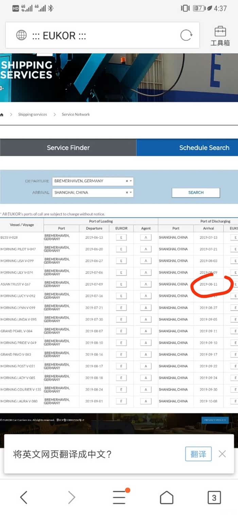Click the PRIVACY POLICY button in footer
The image size is (238, 516).
click(x=215, y=420)
